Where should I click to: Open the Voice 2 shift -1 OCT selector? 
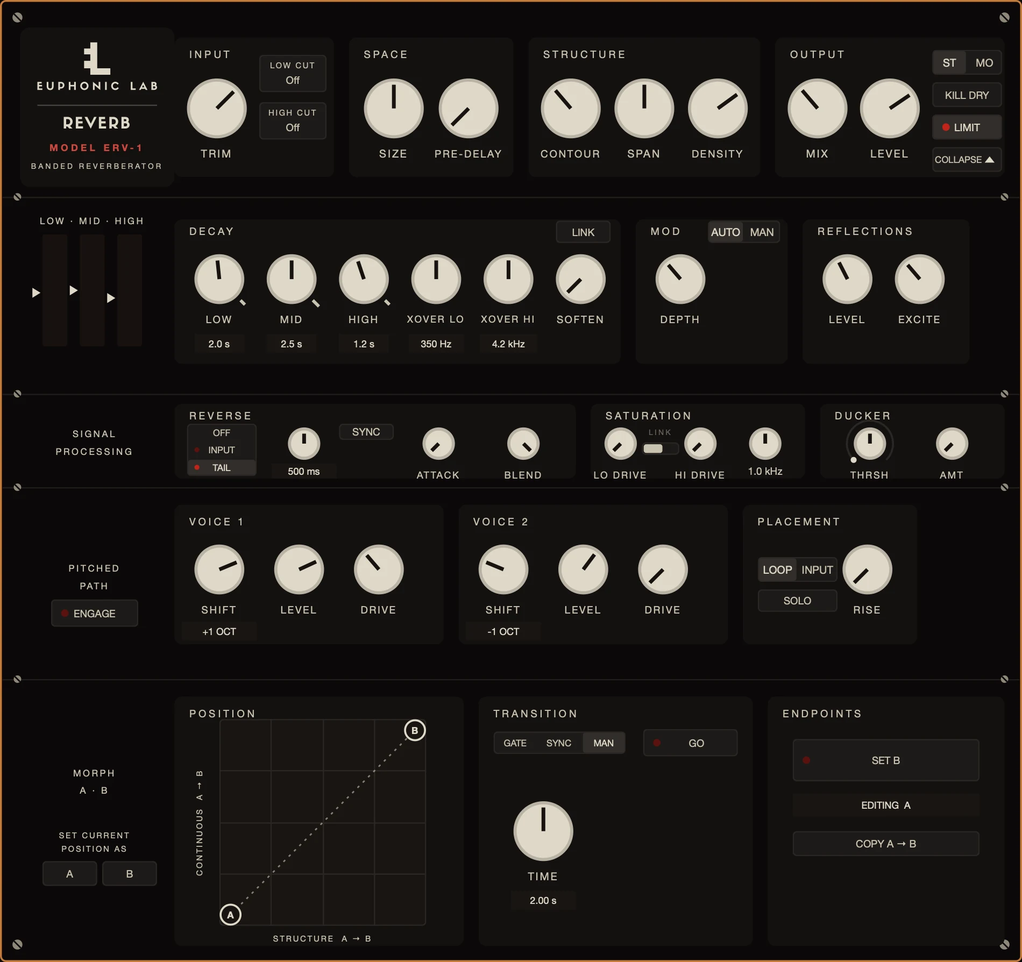503,631
